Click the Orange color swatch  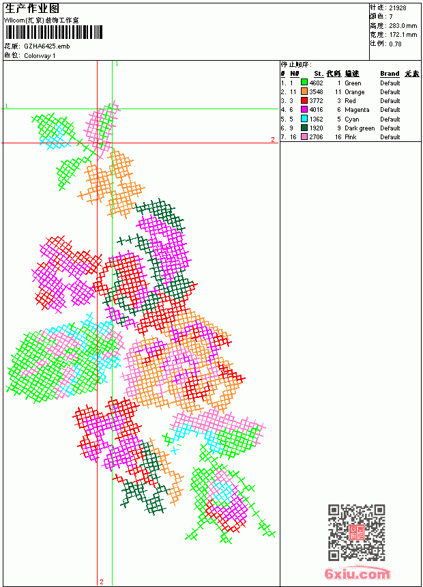tap(304, 91)
